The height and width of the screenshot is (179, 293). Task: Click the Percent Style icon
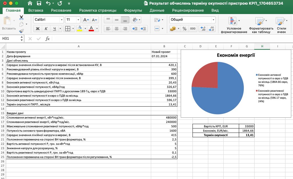[184, 29]
